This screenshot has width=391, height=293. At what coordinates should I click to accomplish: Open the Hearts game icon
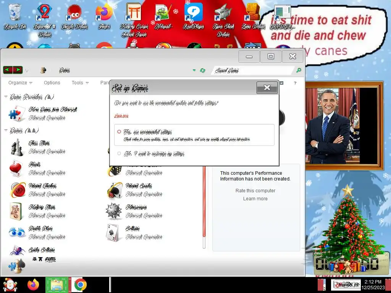point(17,169)
